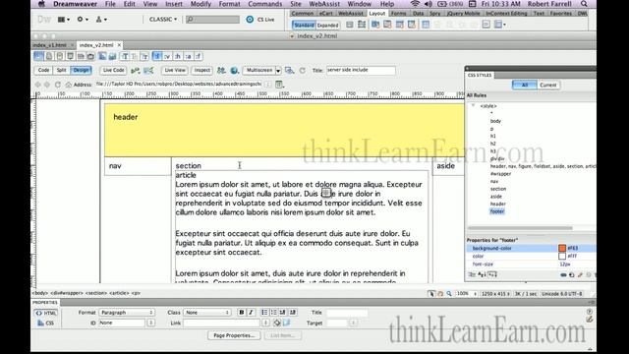Click the Attach Style Sheet link icon
629x354 pixels.
tap(563, 275)
